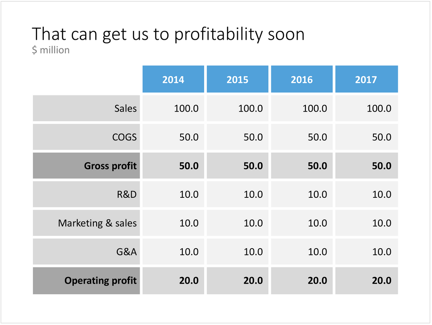Click the 2017 R&D value cell

[x=367, y=194]
